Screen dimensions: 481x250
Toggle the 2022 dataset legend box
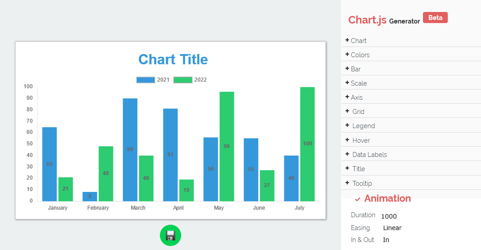[182, 80]
